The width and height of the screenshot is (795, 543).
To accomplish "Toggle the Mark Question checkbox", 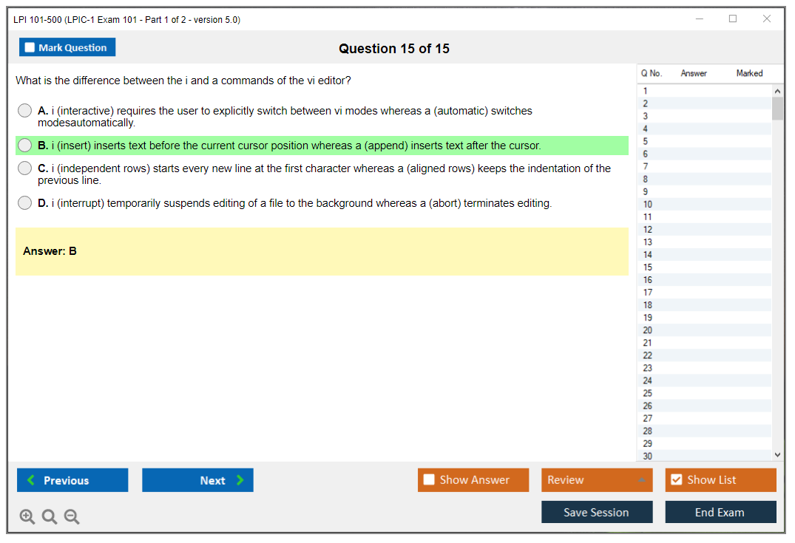I will 30,47.
